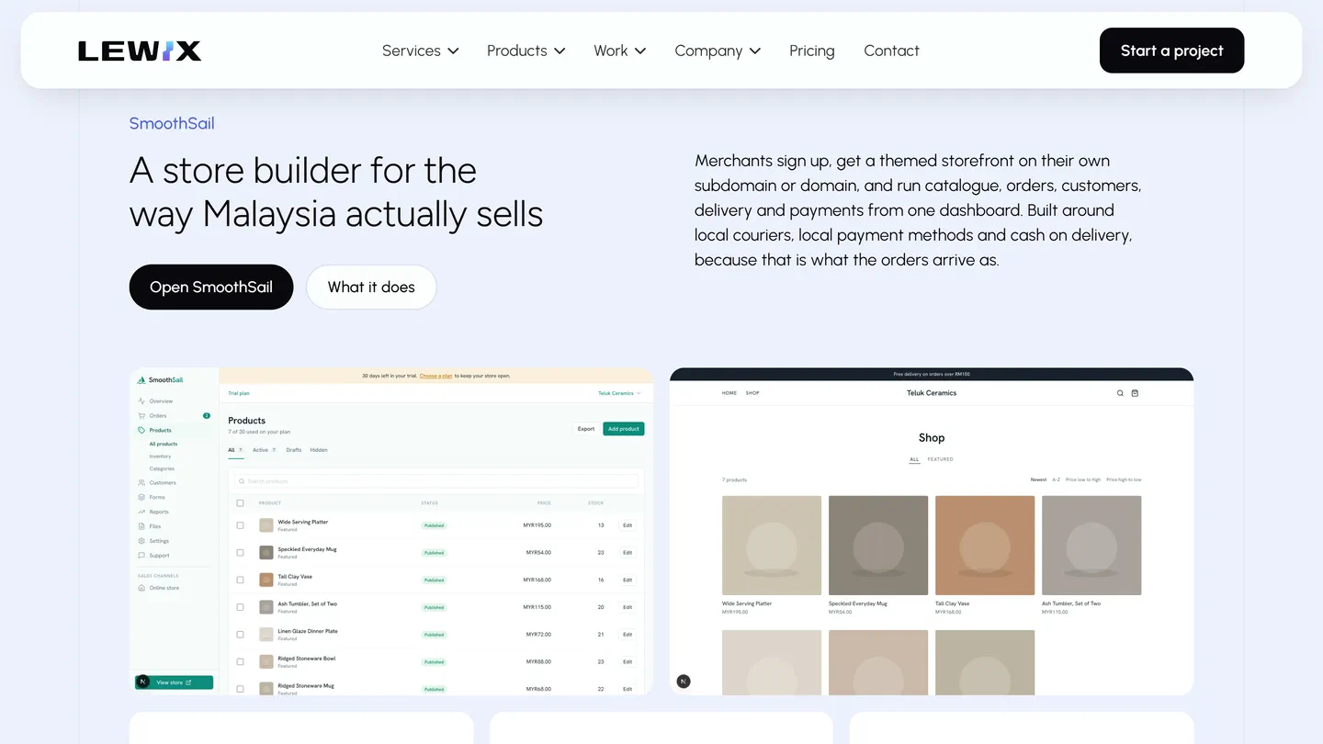
Task: Click Edit for Tall Clay Vase row
Action: (628, 580)
